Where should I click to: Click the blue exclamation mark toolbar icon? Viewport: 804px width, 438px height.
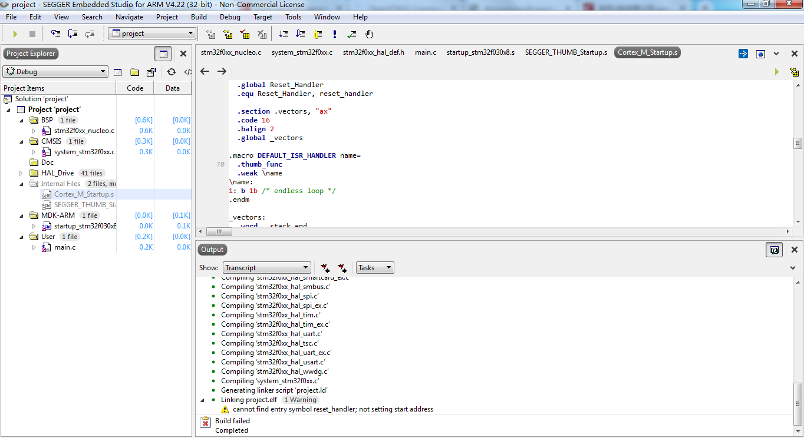(335, 34)
